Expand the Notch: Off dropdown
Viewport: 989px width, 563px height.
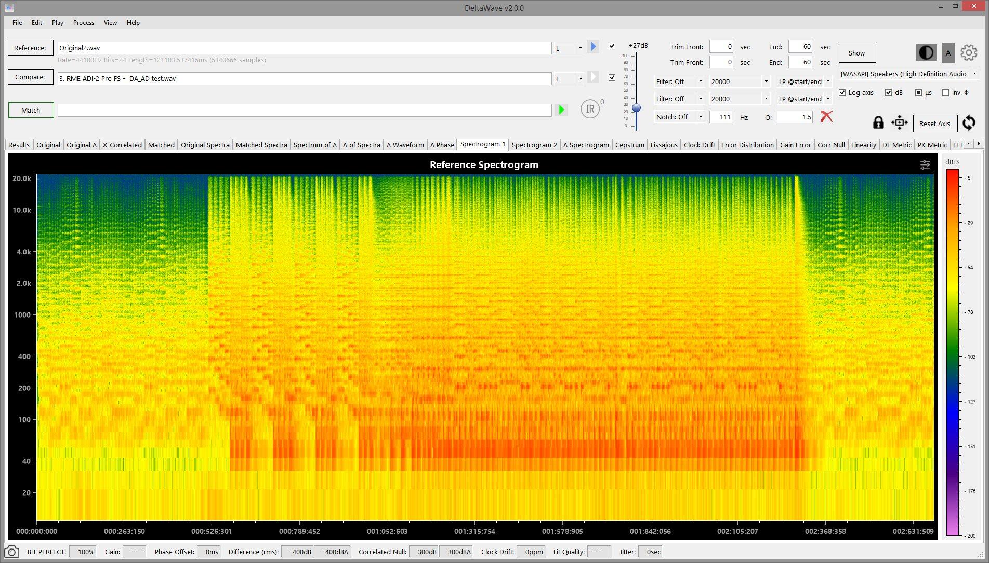point(679,117)
